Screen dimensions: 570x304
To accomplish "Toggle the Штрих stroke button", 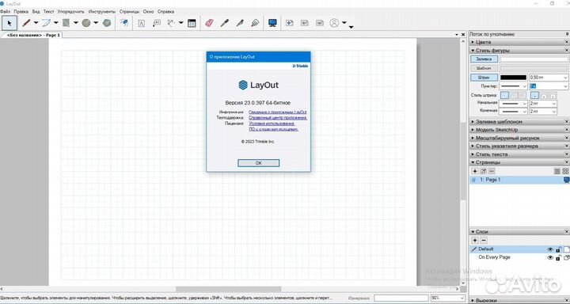I will click(484, 78).
